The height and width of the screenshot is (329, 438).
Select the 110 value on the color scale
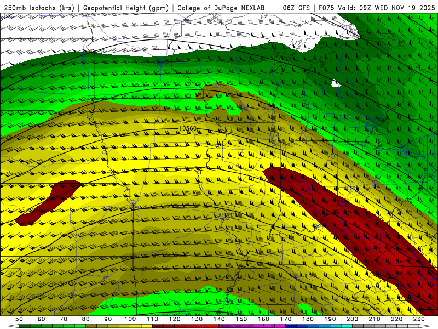click(x=152, y=319)
